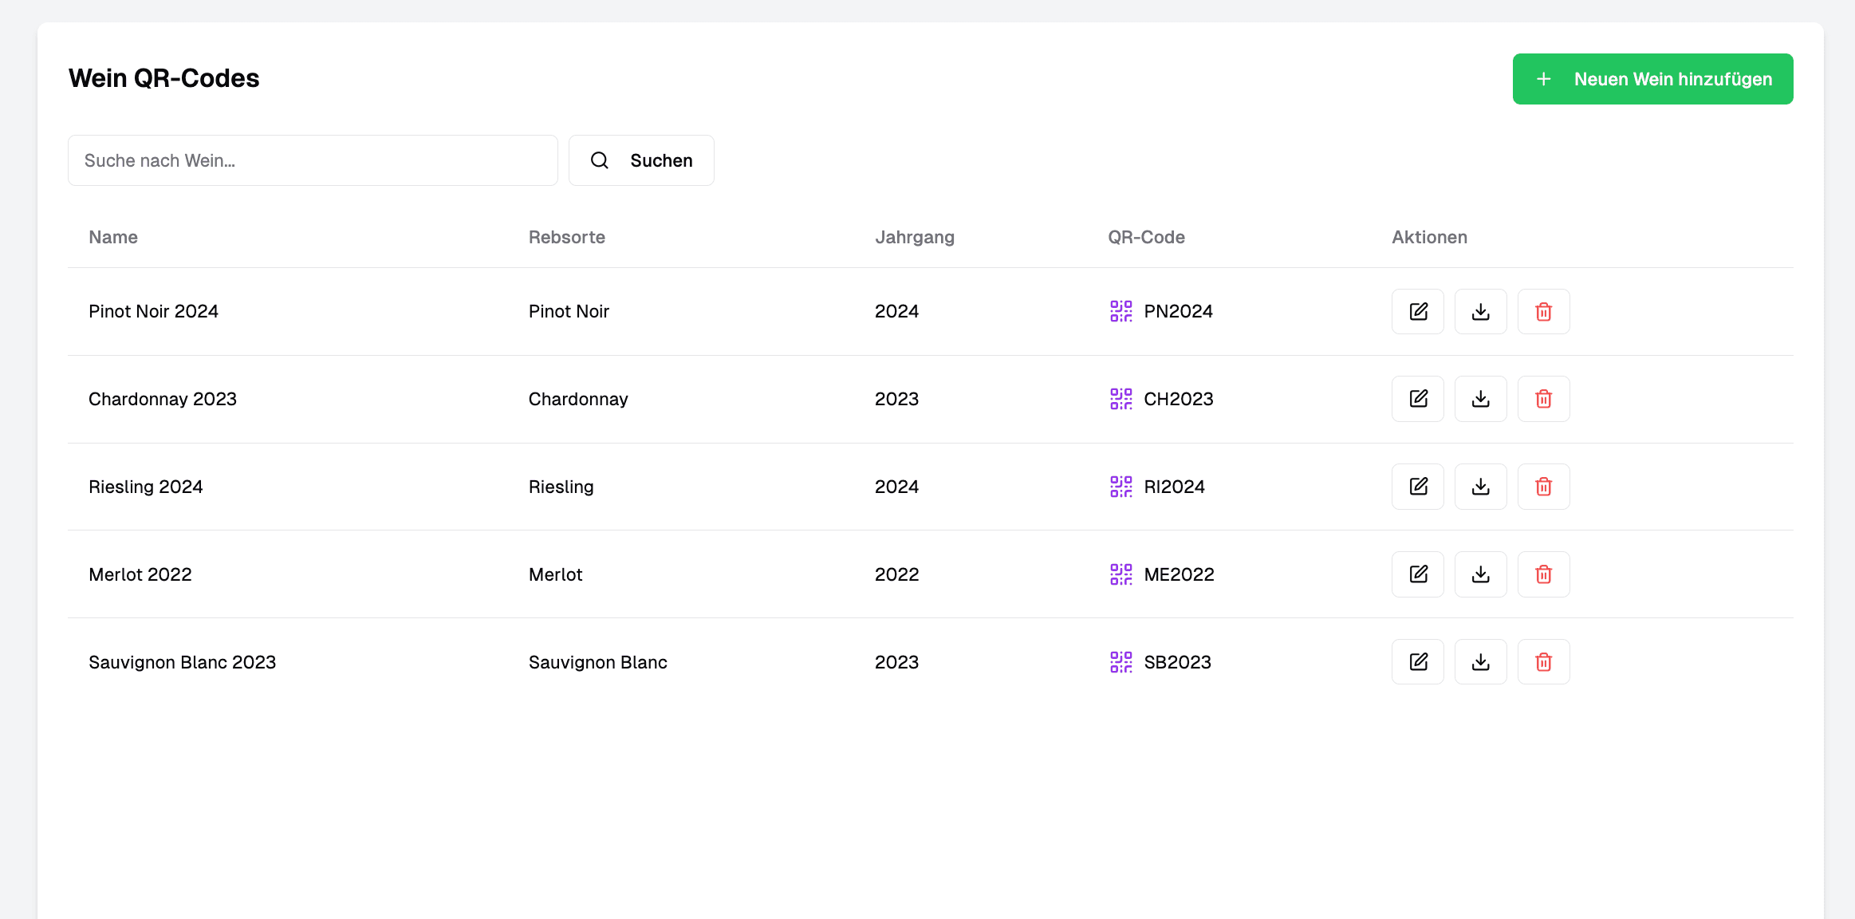Select the Riesling 2024 name cell
The height and width of the screenshot is (919, 1855).
click(146, 487)
